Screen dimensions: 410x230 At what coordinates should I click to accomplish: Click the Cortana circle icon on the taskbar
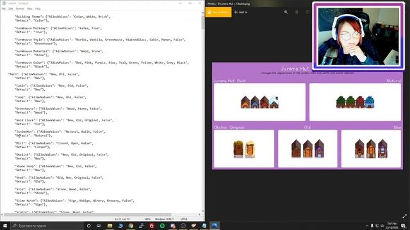tap(88, 226)
